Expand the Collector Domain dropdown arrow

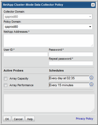pyautogui.click(x=90, y=17)
